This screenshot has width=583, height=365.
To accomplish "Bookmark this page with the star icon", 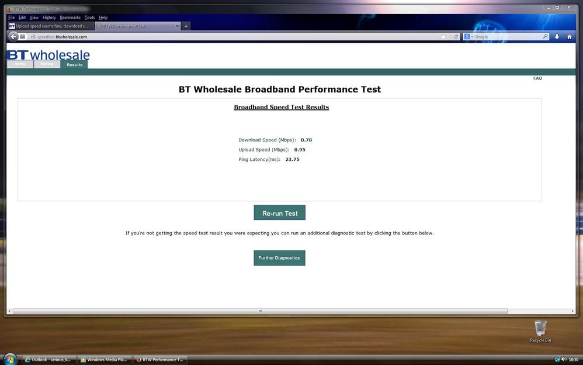I will coord(443,36).
